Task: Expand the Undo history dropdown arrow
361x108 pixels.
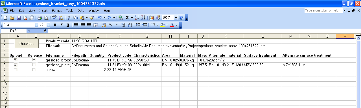Action: [104, 18]
